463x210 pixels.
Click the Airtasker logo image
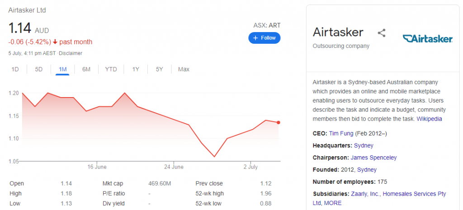click(x=428, y=39)
